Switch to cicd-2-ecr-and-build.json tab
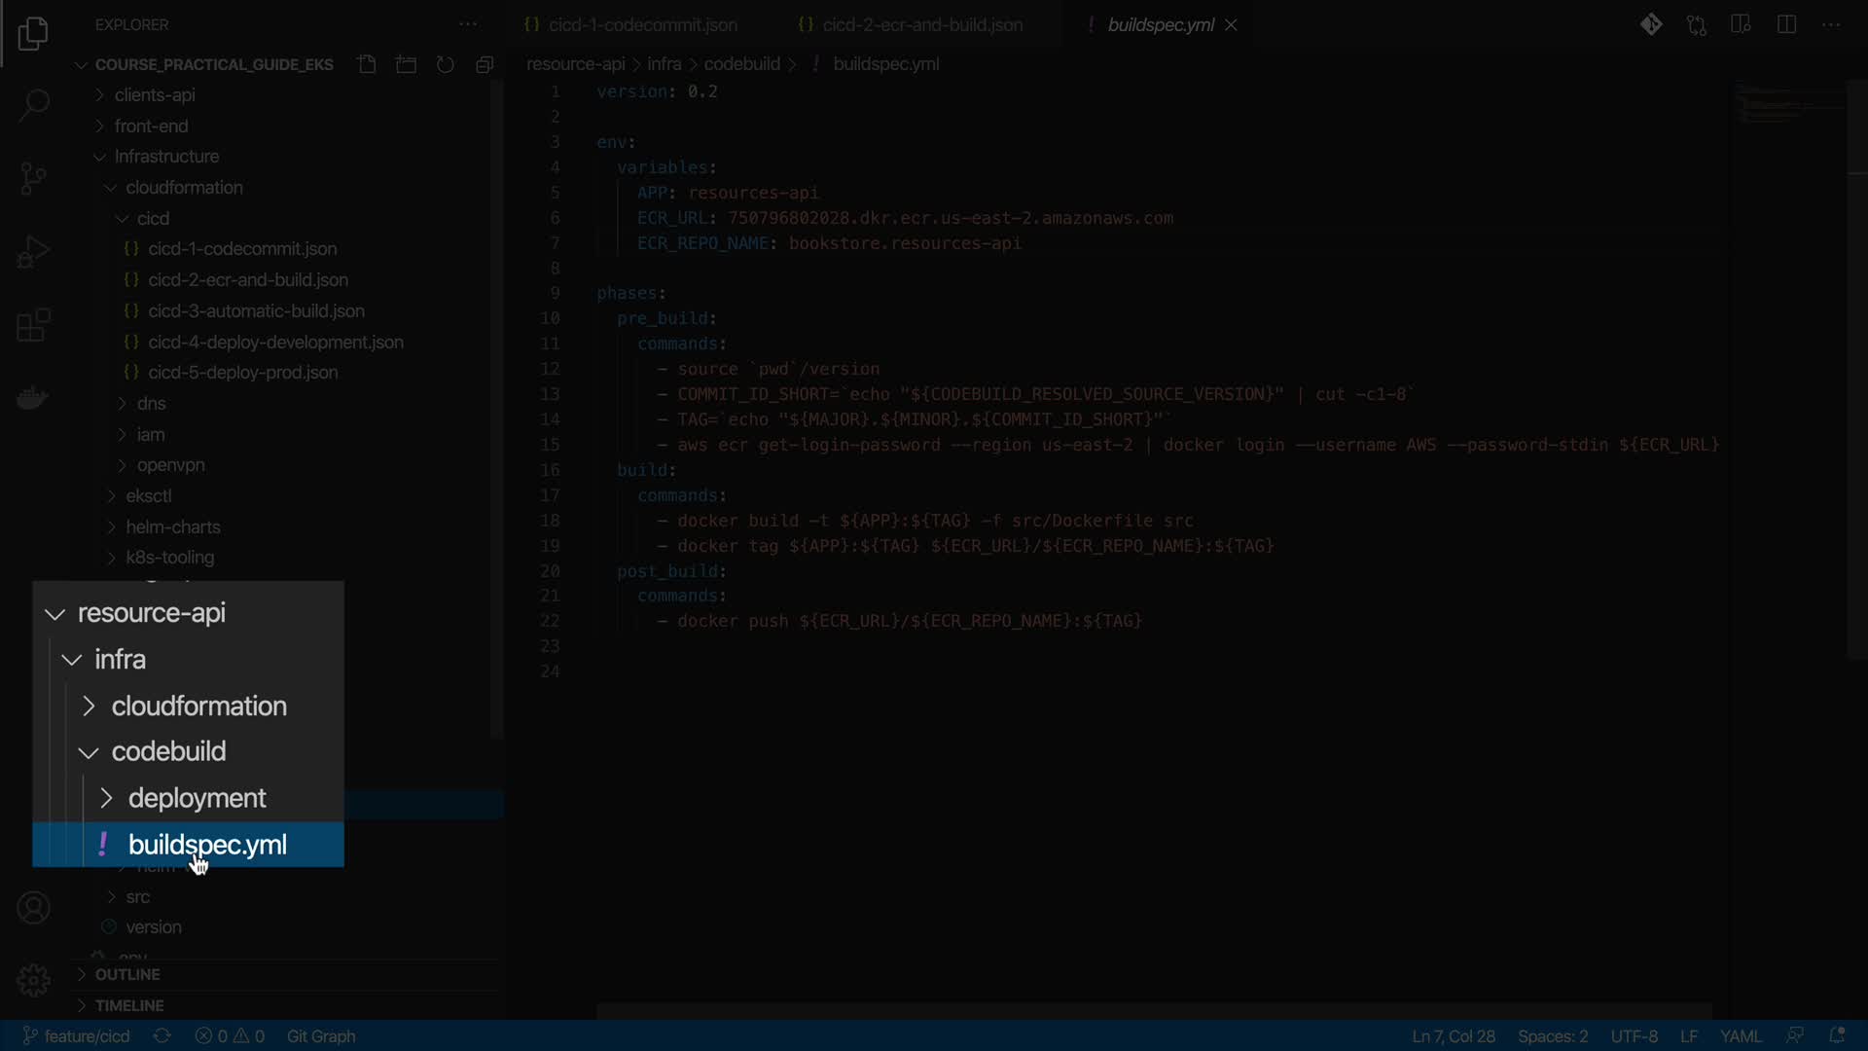This screenshot has width=1868, height=1051. (x=921, y=25)
